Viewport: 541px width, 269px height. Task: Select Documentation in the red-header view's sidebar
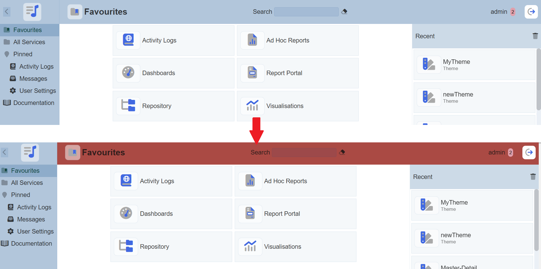pos(31,243)
